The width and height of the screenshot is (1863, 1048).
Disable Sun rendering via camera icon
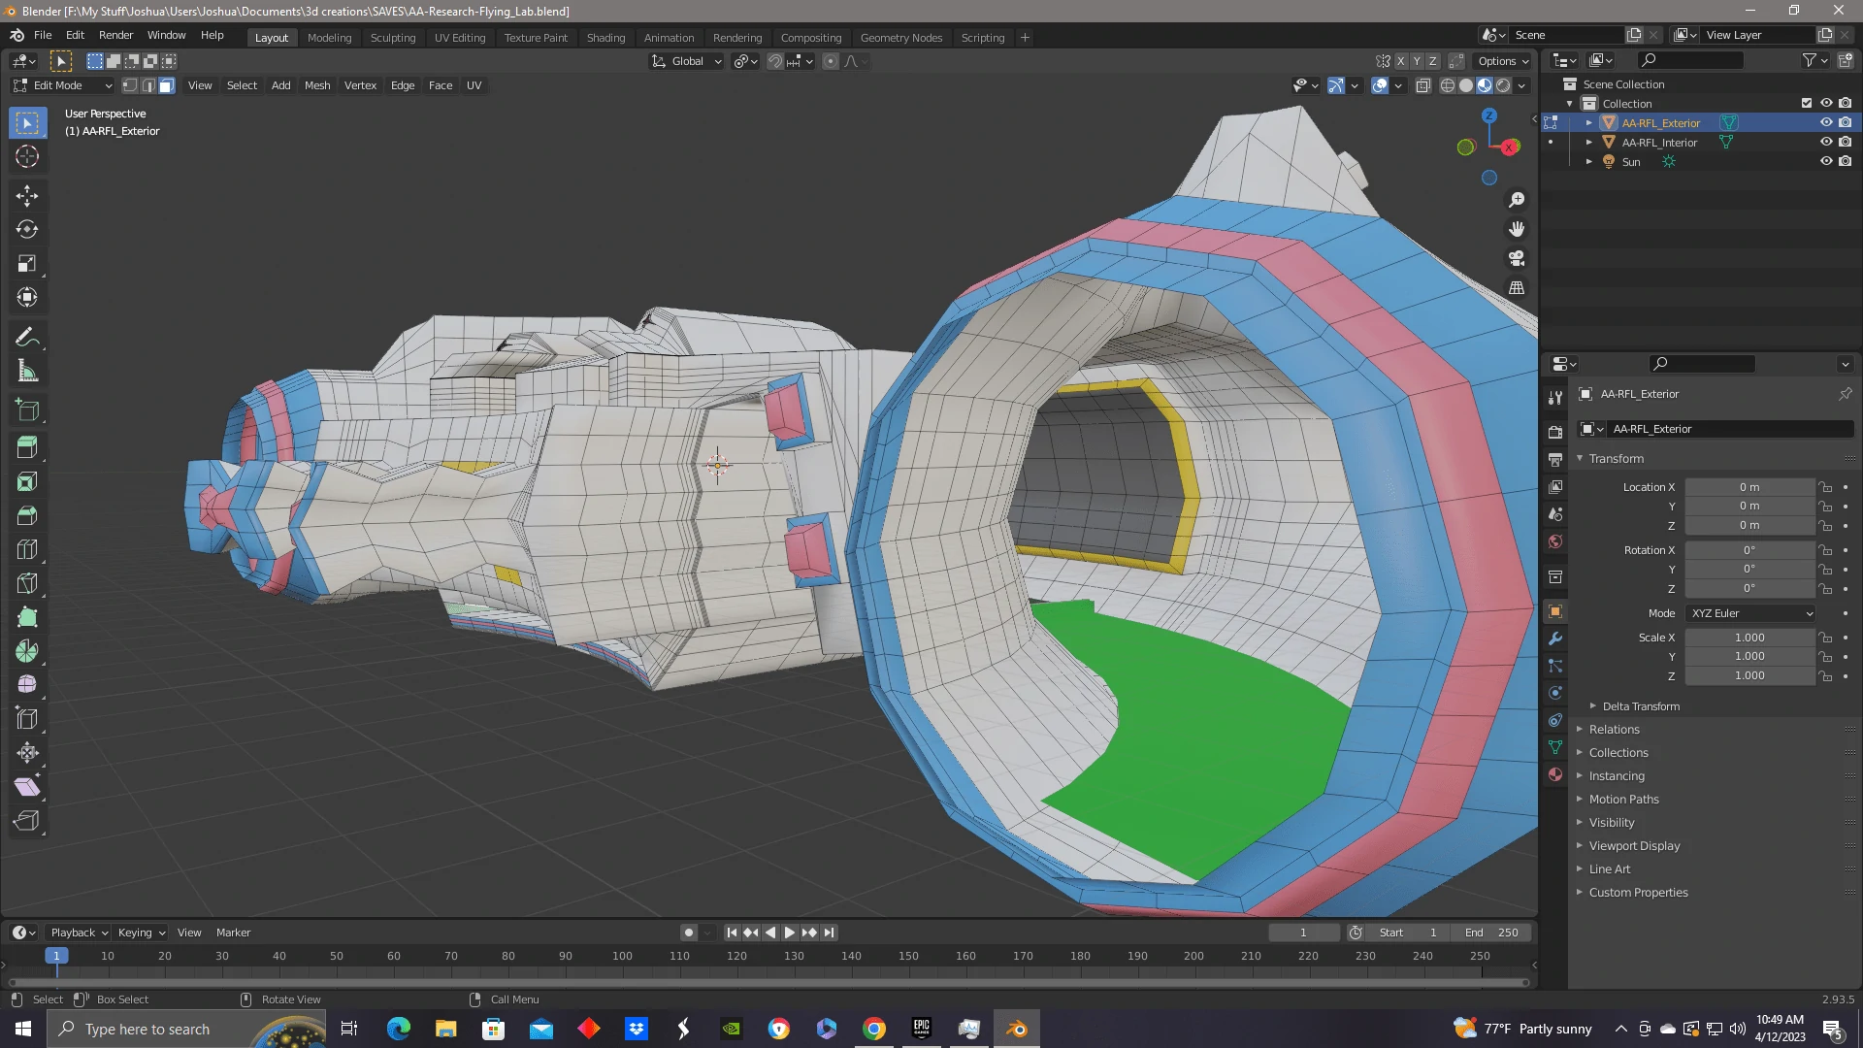pyautogui.click(x=1845, y=161)
